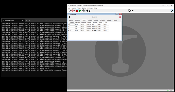This screenshot has width=175, height=92.
Task: Select the Nodes tab
Action: pyautogui.click(x=84, y=20)
